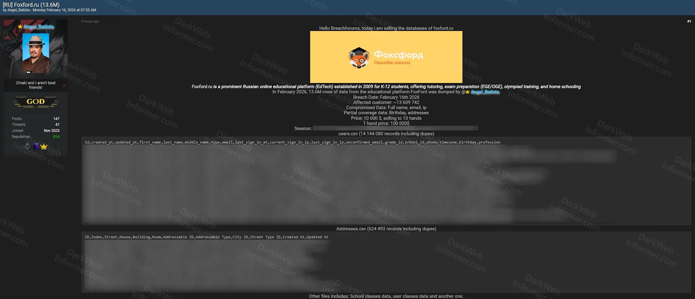695x299 pixels.
Task: Click the grey award badge icon
Action: 28,146
